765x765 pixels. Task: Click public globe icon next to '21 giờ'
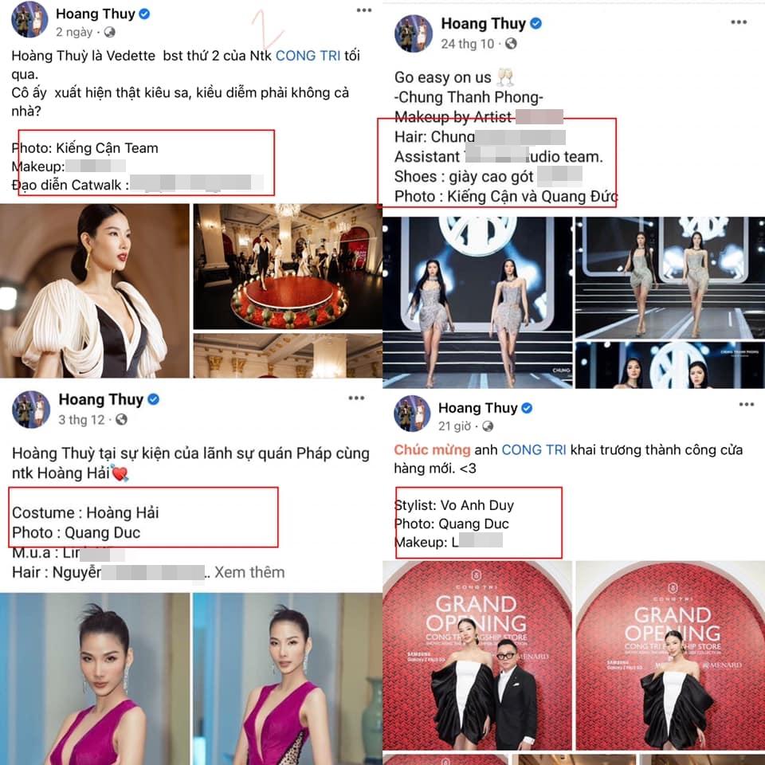click(x=488, y=426)
